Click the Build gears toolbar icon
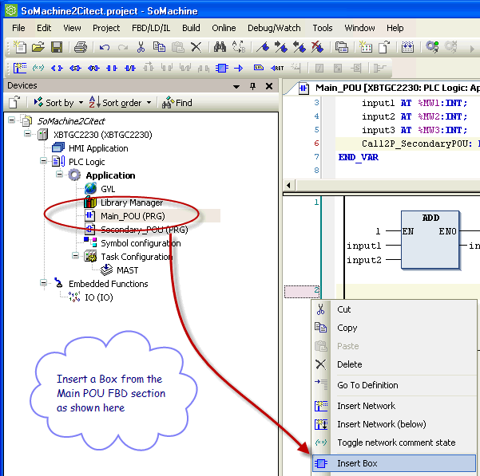Screen dimensions: 480x476 [432, 47]
